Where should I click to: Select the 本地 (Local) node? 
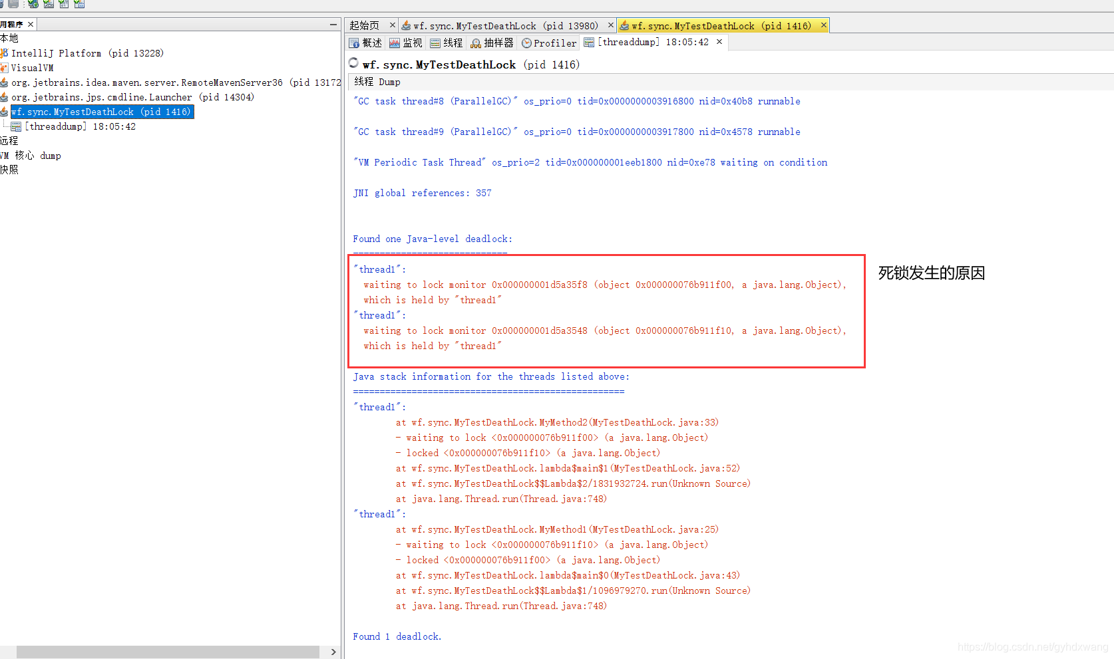(x=9, y=39)
